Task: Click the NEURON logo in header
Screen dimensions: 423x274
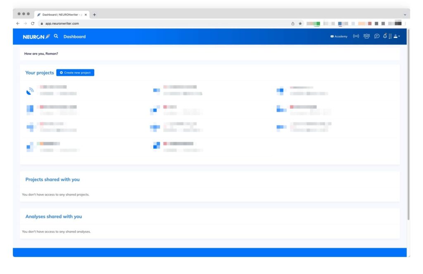Action: (x=36, y=37)
